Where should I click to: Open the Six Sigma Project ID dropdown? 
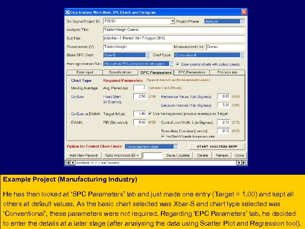pyautogui.click(x=172, y=21)
